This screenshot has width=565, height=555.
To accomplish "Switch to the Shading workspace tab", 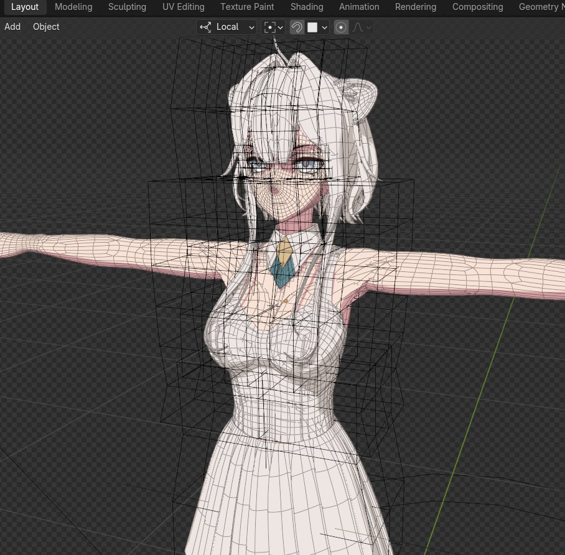I will [307, 7].
